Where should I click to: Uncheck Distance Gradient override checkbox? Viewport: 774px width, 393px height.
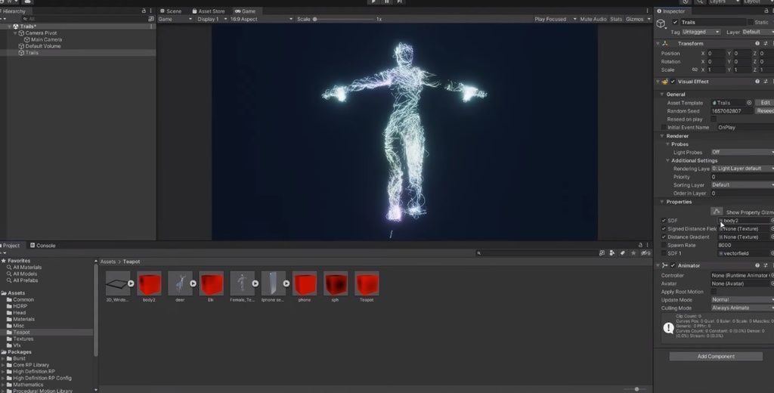click(x=664, y=237)
